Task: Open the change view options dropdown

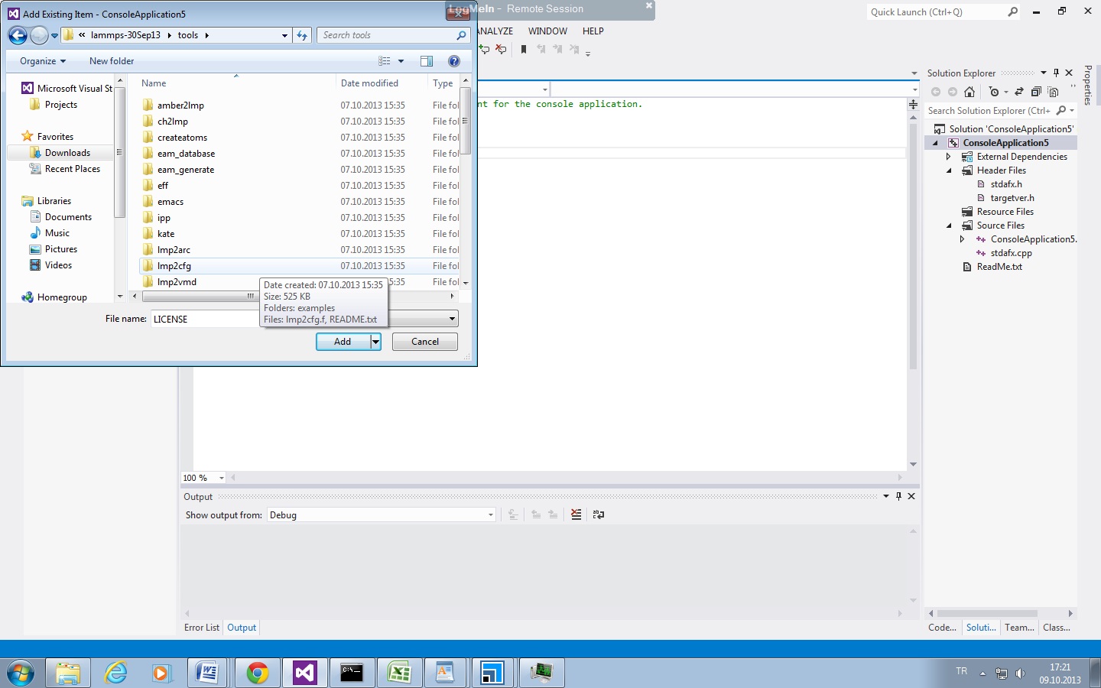Action: tap(401, 61)
